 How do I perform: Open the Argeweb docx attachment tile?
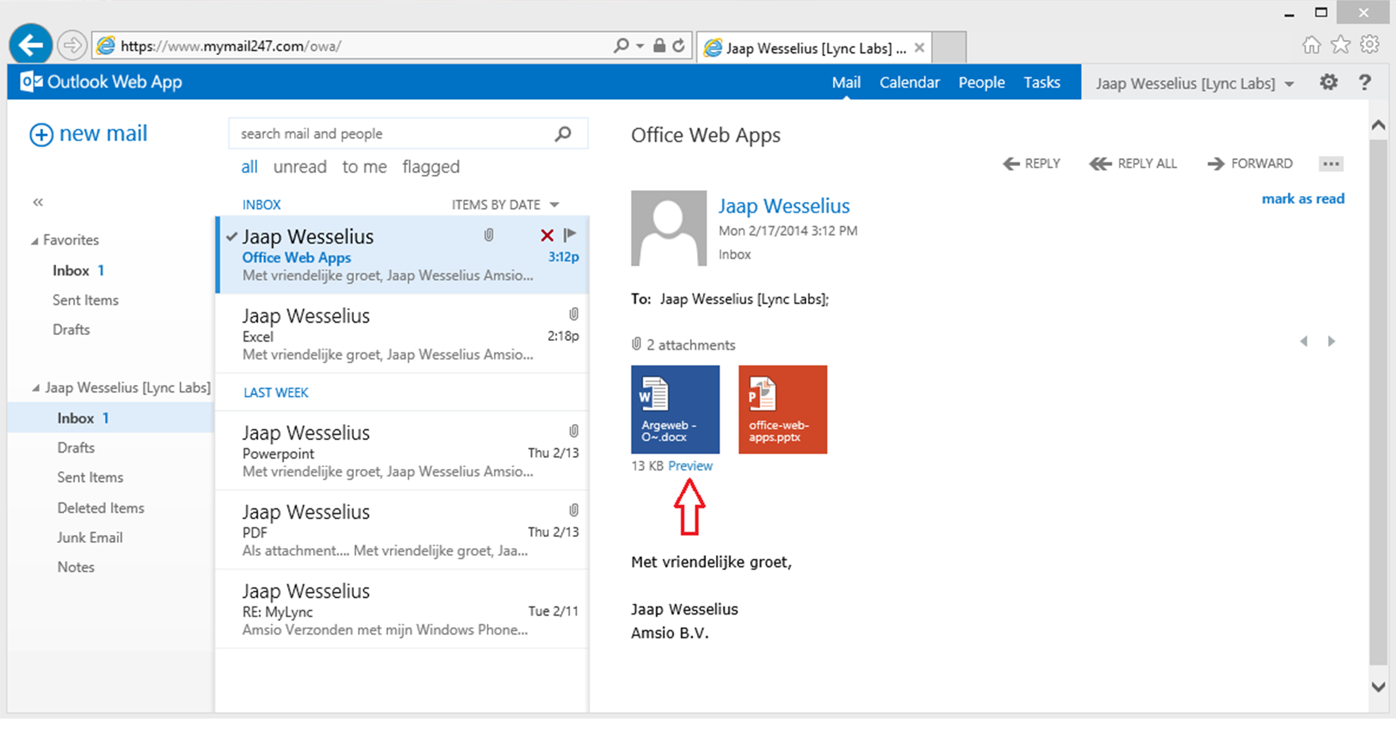[675, 410]
